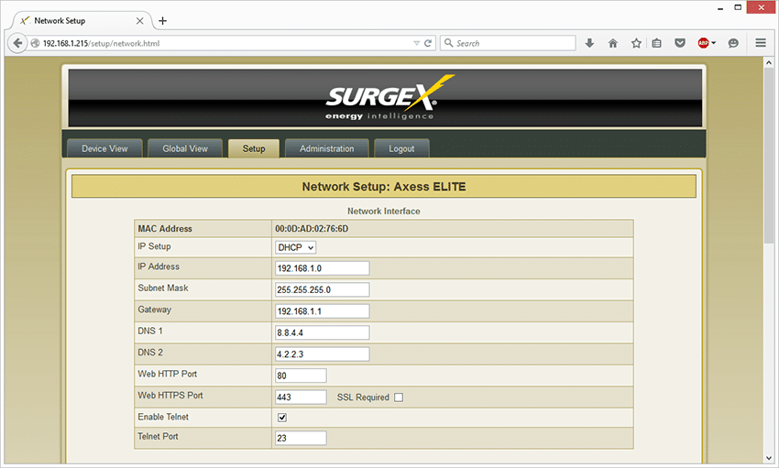779x468 pixels.
Task: Maximize the browser window
Action: [x=739, y=7]
